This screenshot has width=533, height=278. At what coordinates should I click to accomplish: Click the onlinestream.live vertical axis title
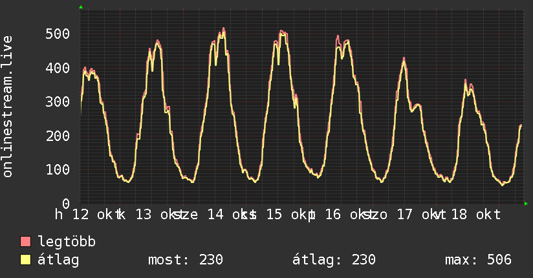click(x=7, y=107)
